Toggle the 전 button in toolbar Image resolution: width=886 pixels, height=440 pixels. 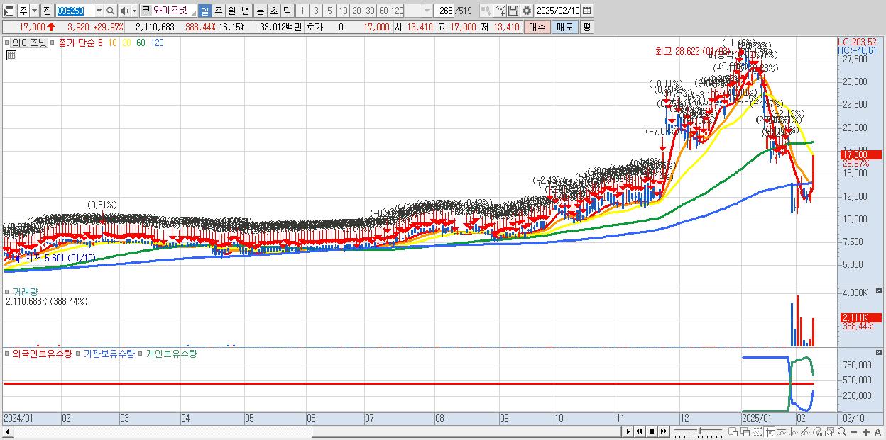click(47, 11)
